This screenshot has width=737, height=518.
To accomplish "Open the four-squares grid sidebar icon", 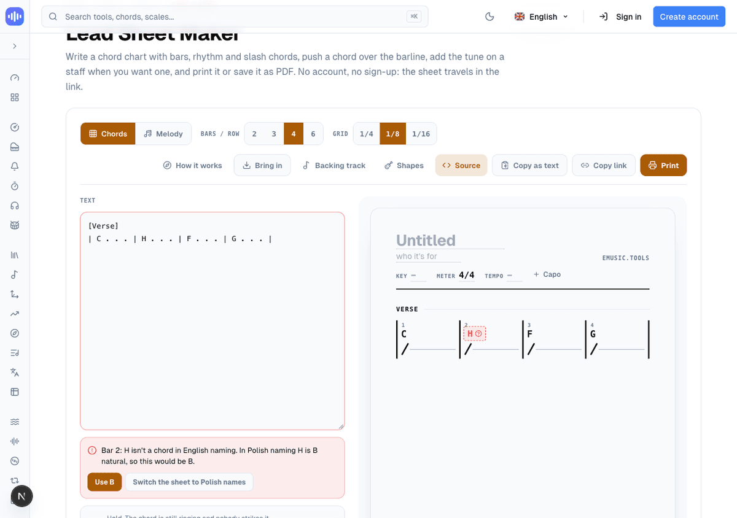I will [x=15, y=98].
